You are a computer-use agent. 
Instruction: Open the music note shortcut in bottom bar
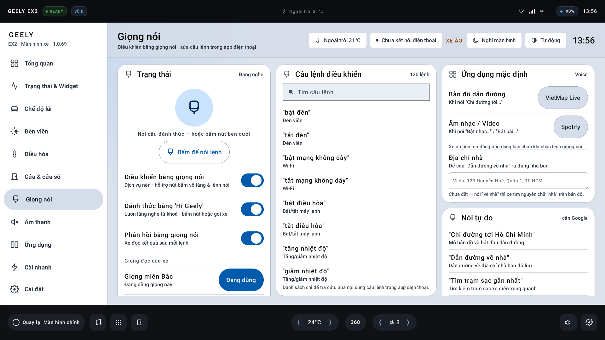98,322
